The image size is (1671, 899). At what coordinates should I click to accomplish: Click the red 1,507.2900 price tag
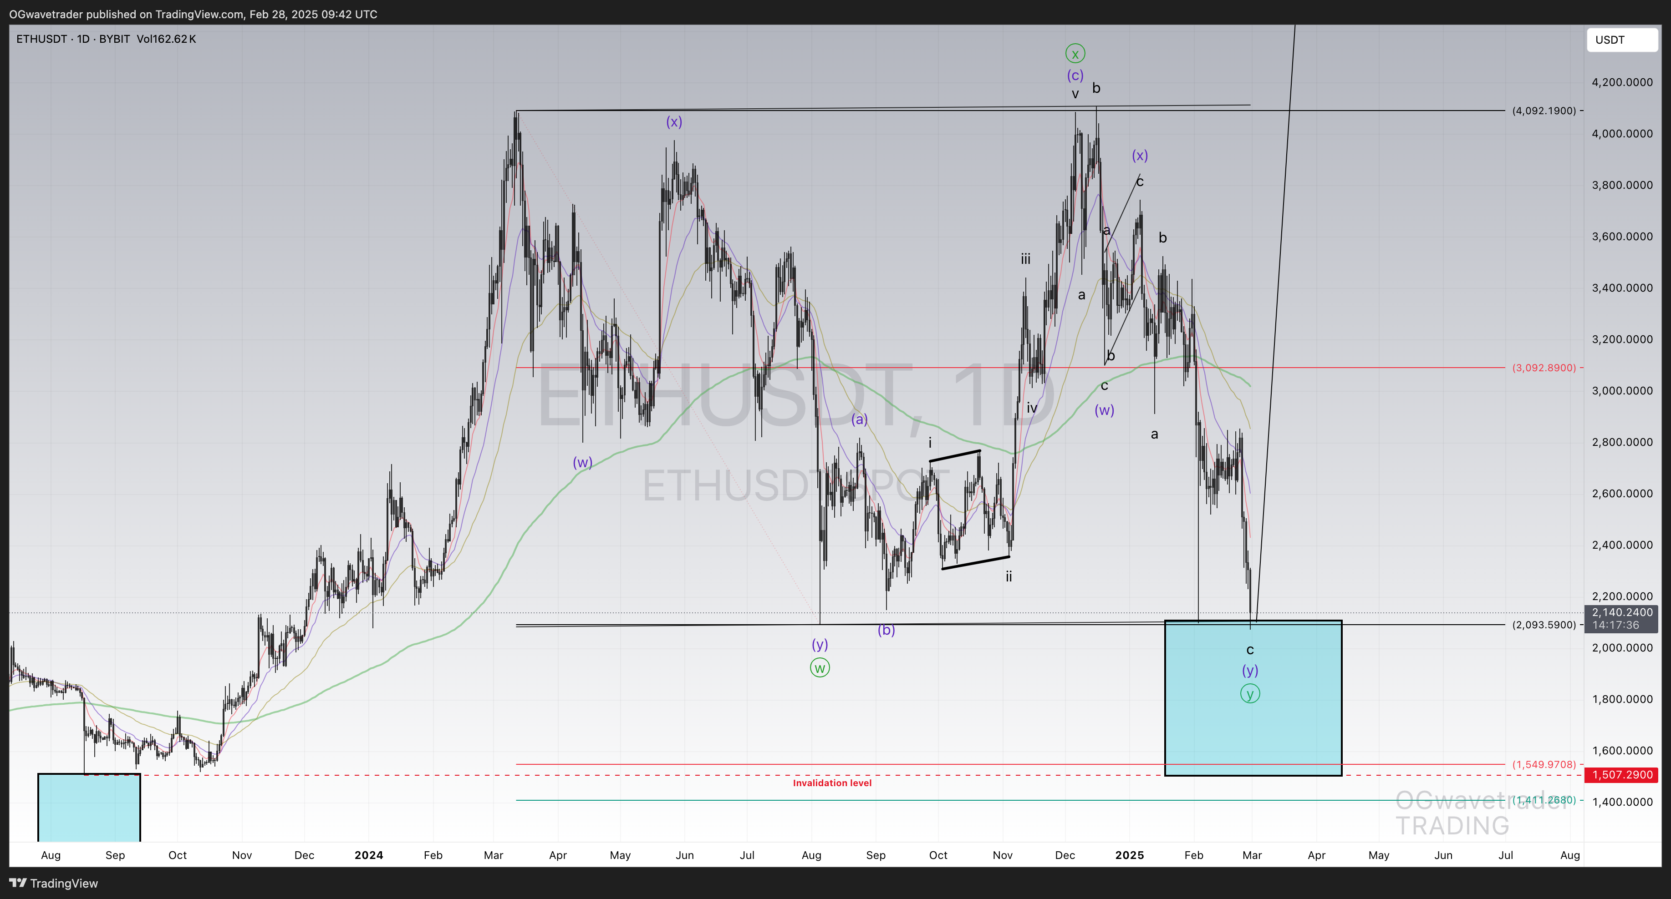1621,774
